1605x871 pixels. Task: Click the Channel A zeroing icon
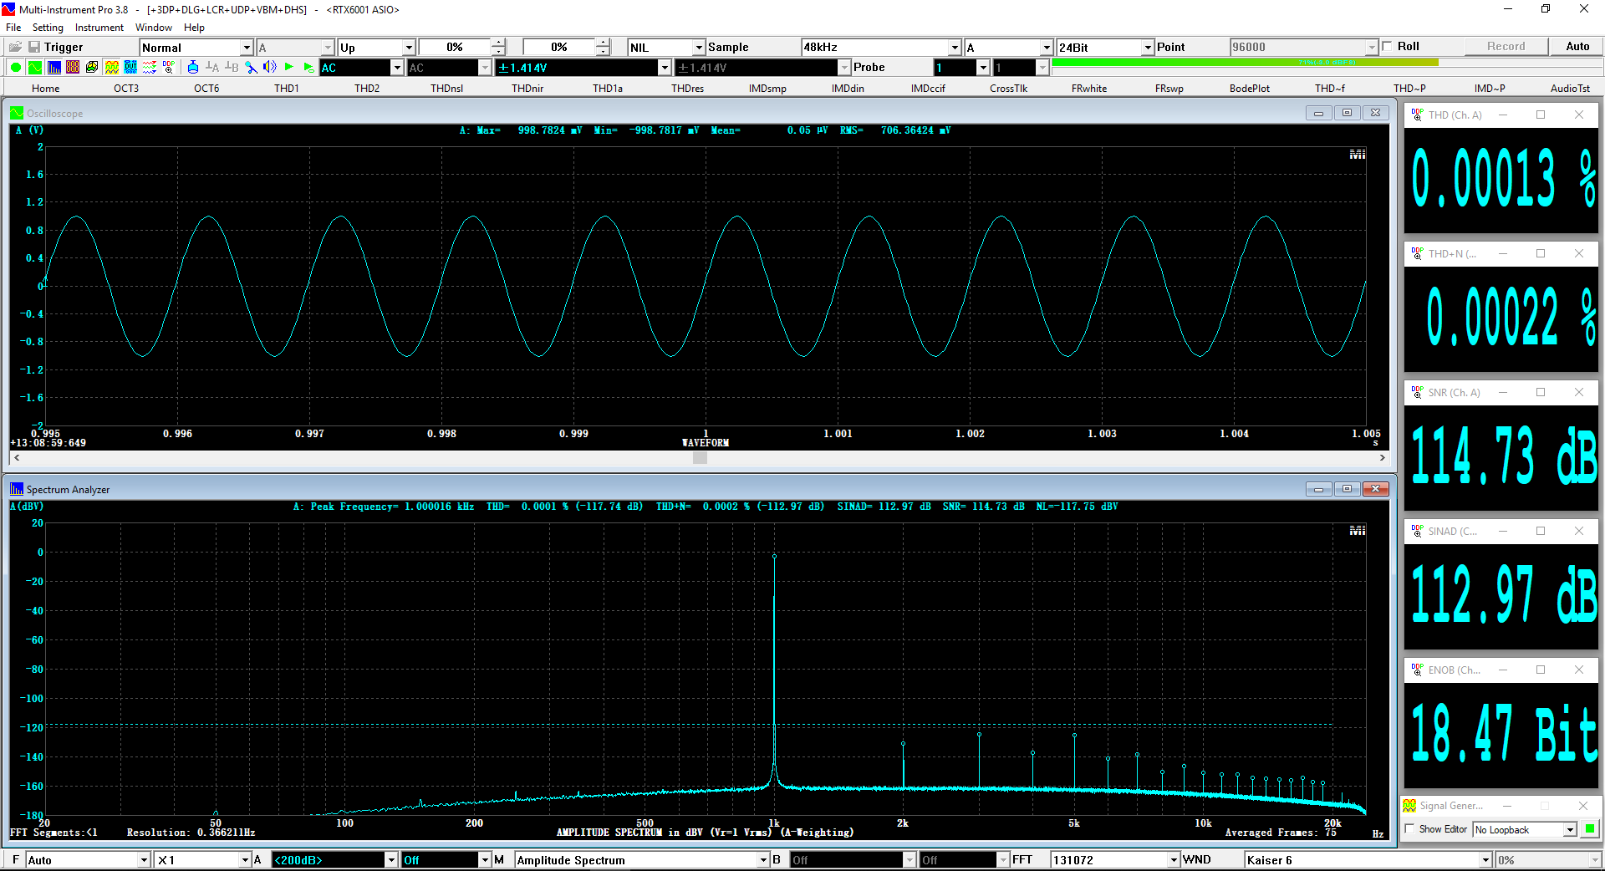coord(212,68)
